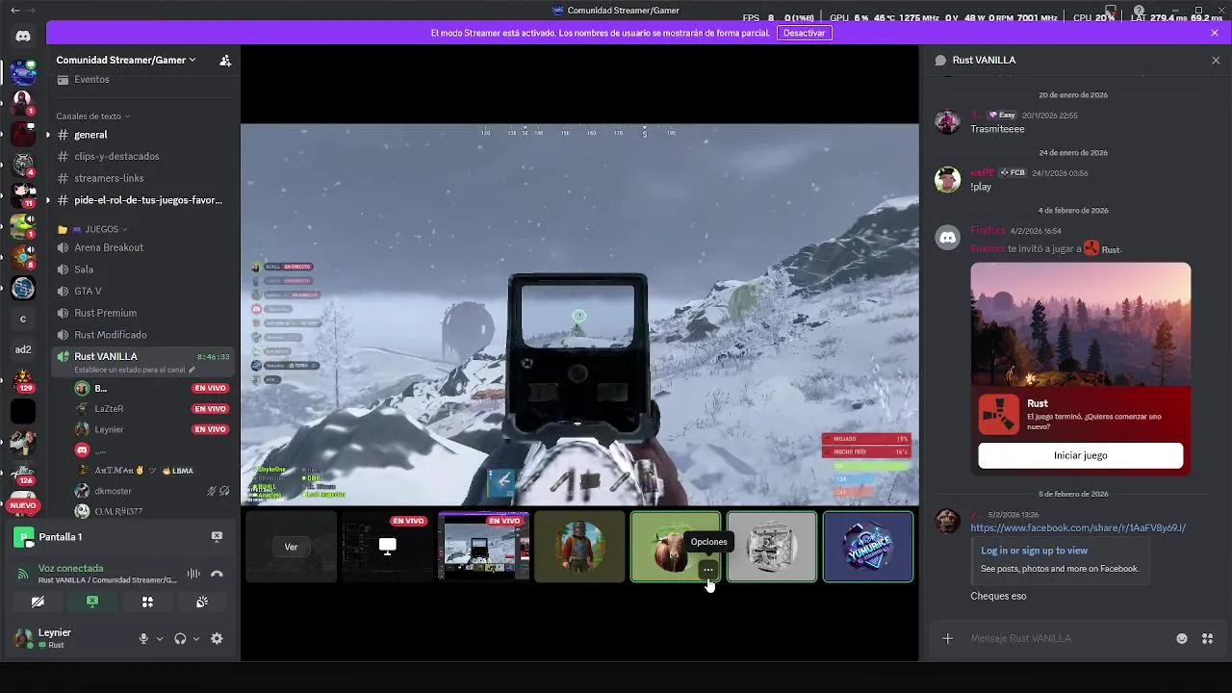Select the silver sketch avatar tile
1232x693 pixels.
[772, 547]
